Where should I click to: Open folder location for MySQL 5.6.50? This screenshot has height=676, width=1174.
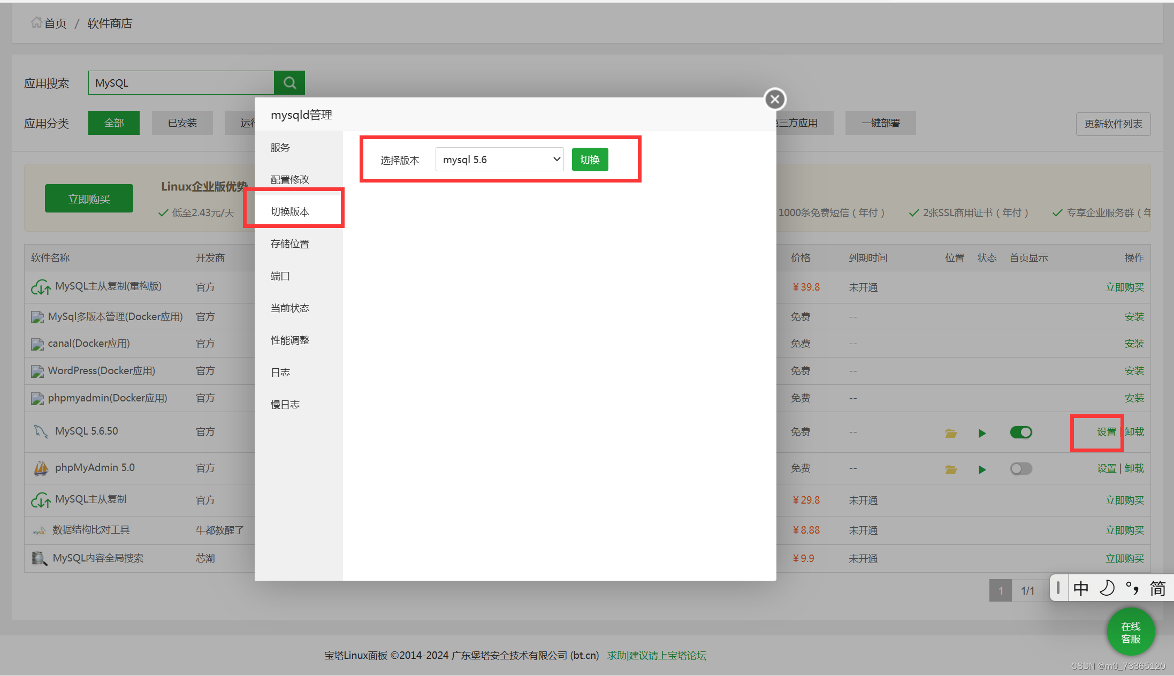(951, 432)
